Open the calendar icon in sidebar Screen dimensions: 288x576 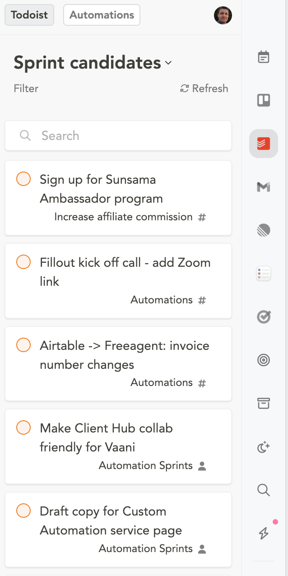pyautogui.click(x=264, y=57)
